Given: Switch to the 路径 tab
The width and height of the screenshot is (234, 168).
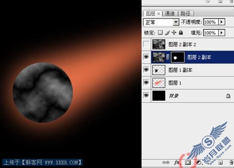Looking at the screenshot, I should (x=185, y=14).
